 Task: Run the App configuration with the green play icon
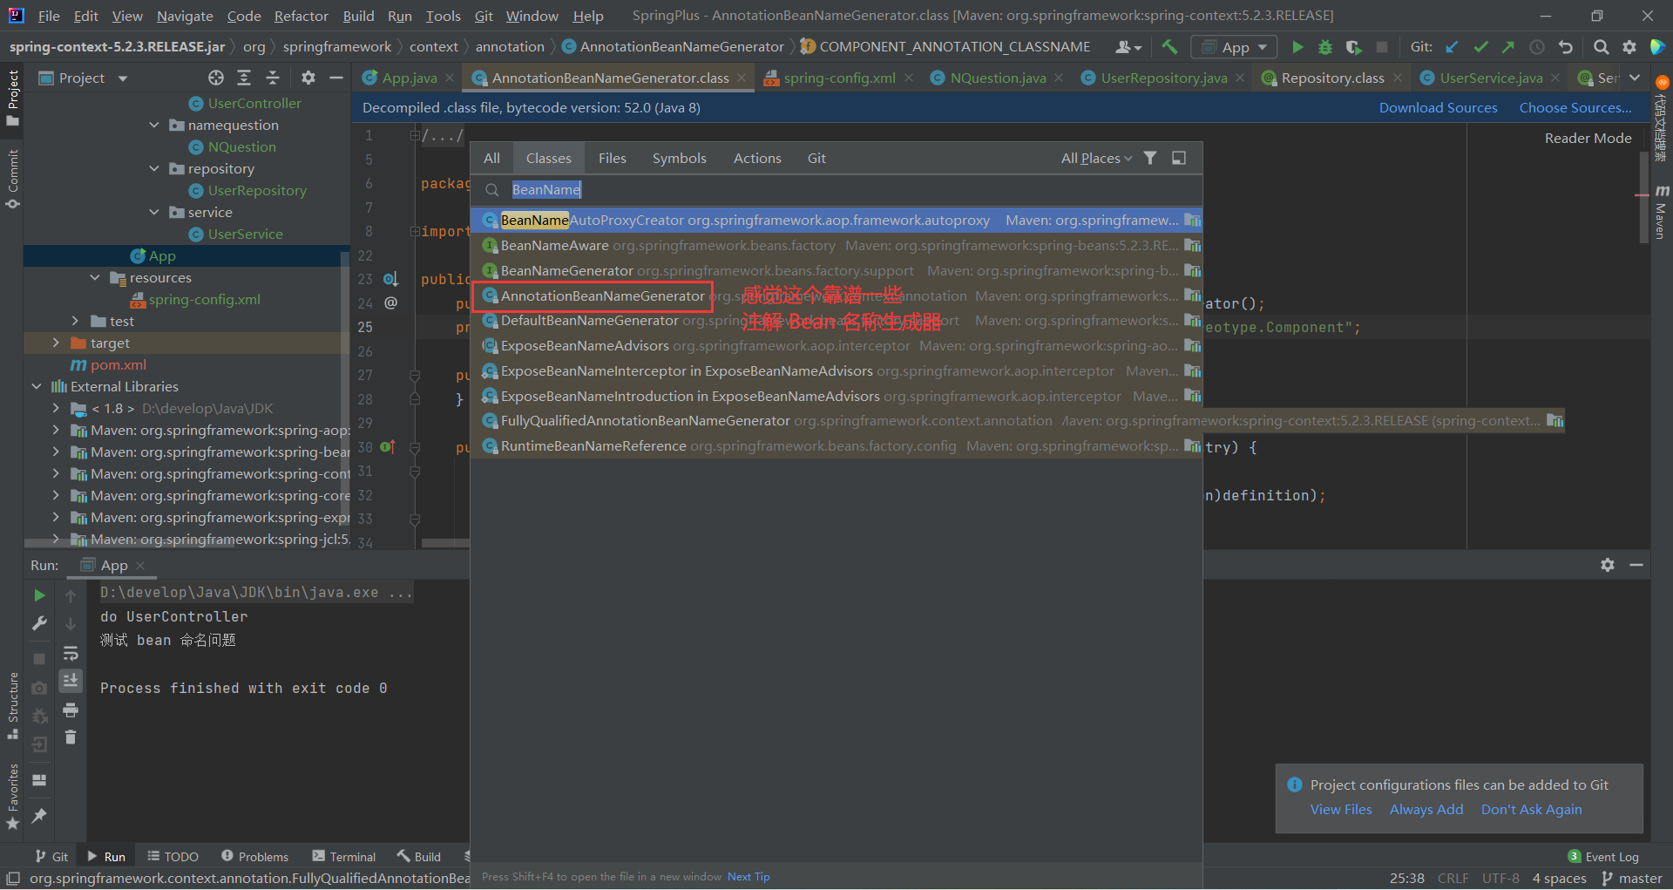click(1297, 47)
